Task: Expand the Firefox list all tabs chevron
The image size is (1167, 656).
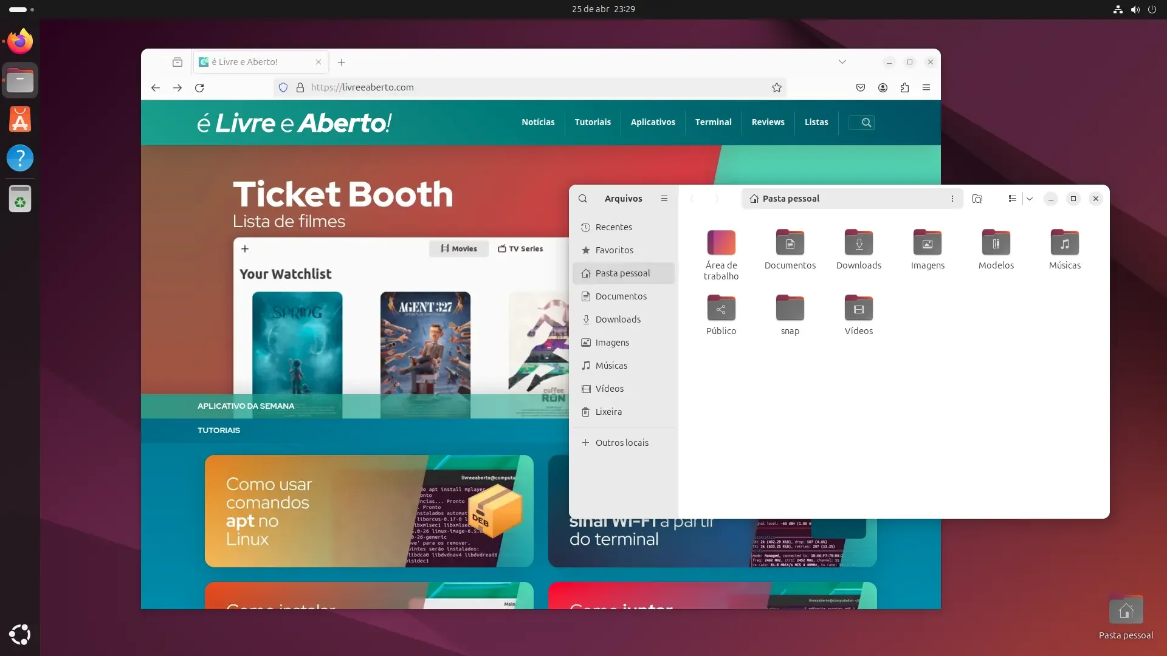Action: (842, 62)
